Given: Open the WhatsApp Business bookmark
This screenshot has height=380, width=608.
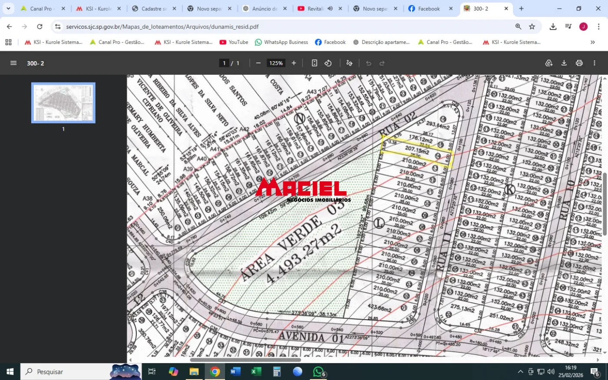Looking at the screenshot, I should [281, 42].
